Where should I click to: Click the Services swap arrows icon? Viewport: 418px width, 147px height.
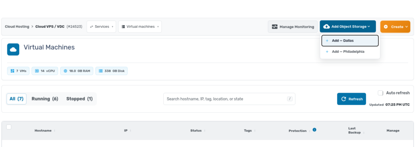(91, 27)
